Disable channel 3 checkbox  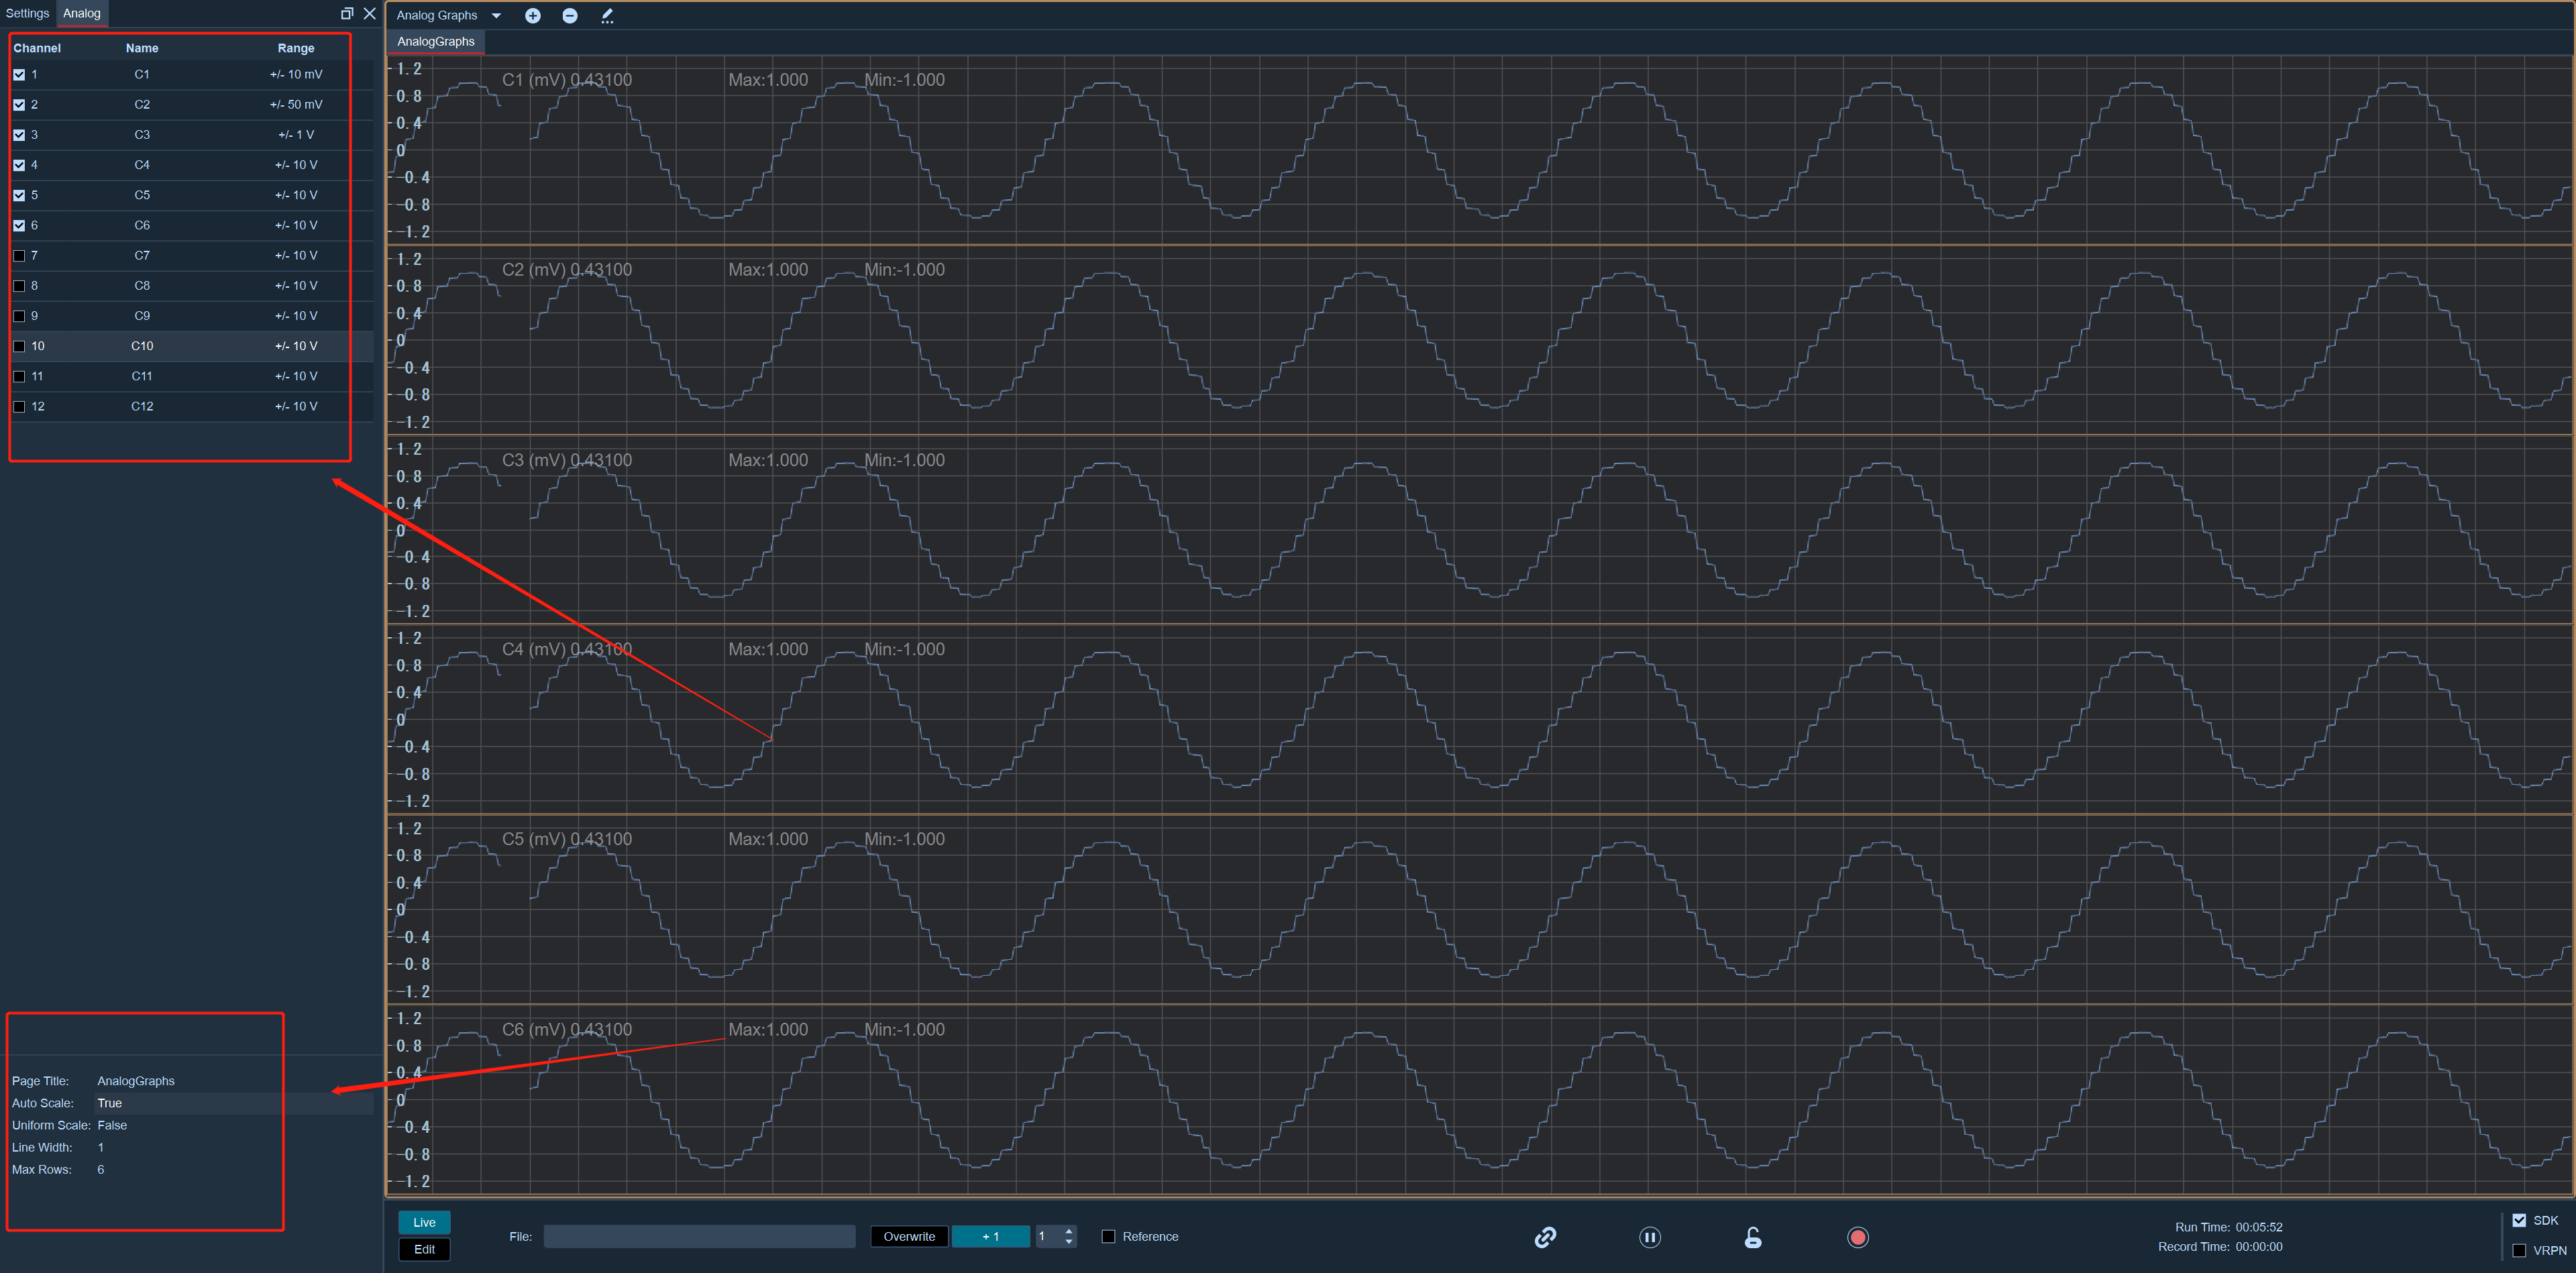pos(19,135)
